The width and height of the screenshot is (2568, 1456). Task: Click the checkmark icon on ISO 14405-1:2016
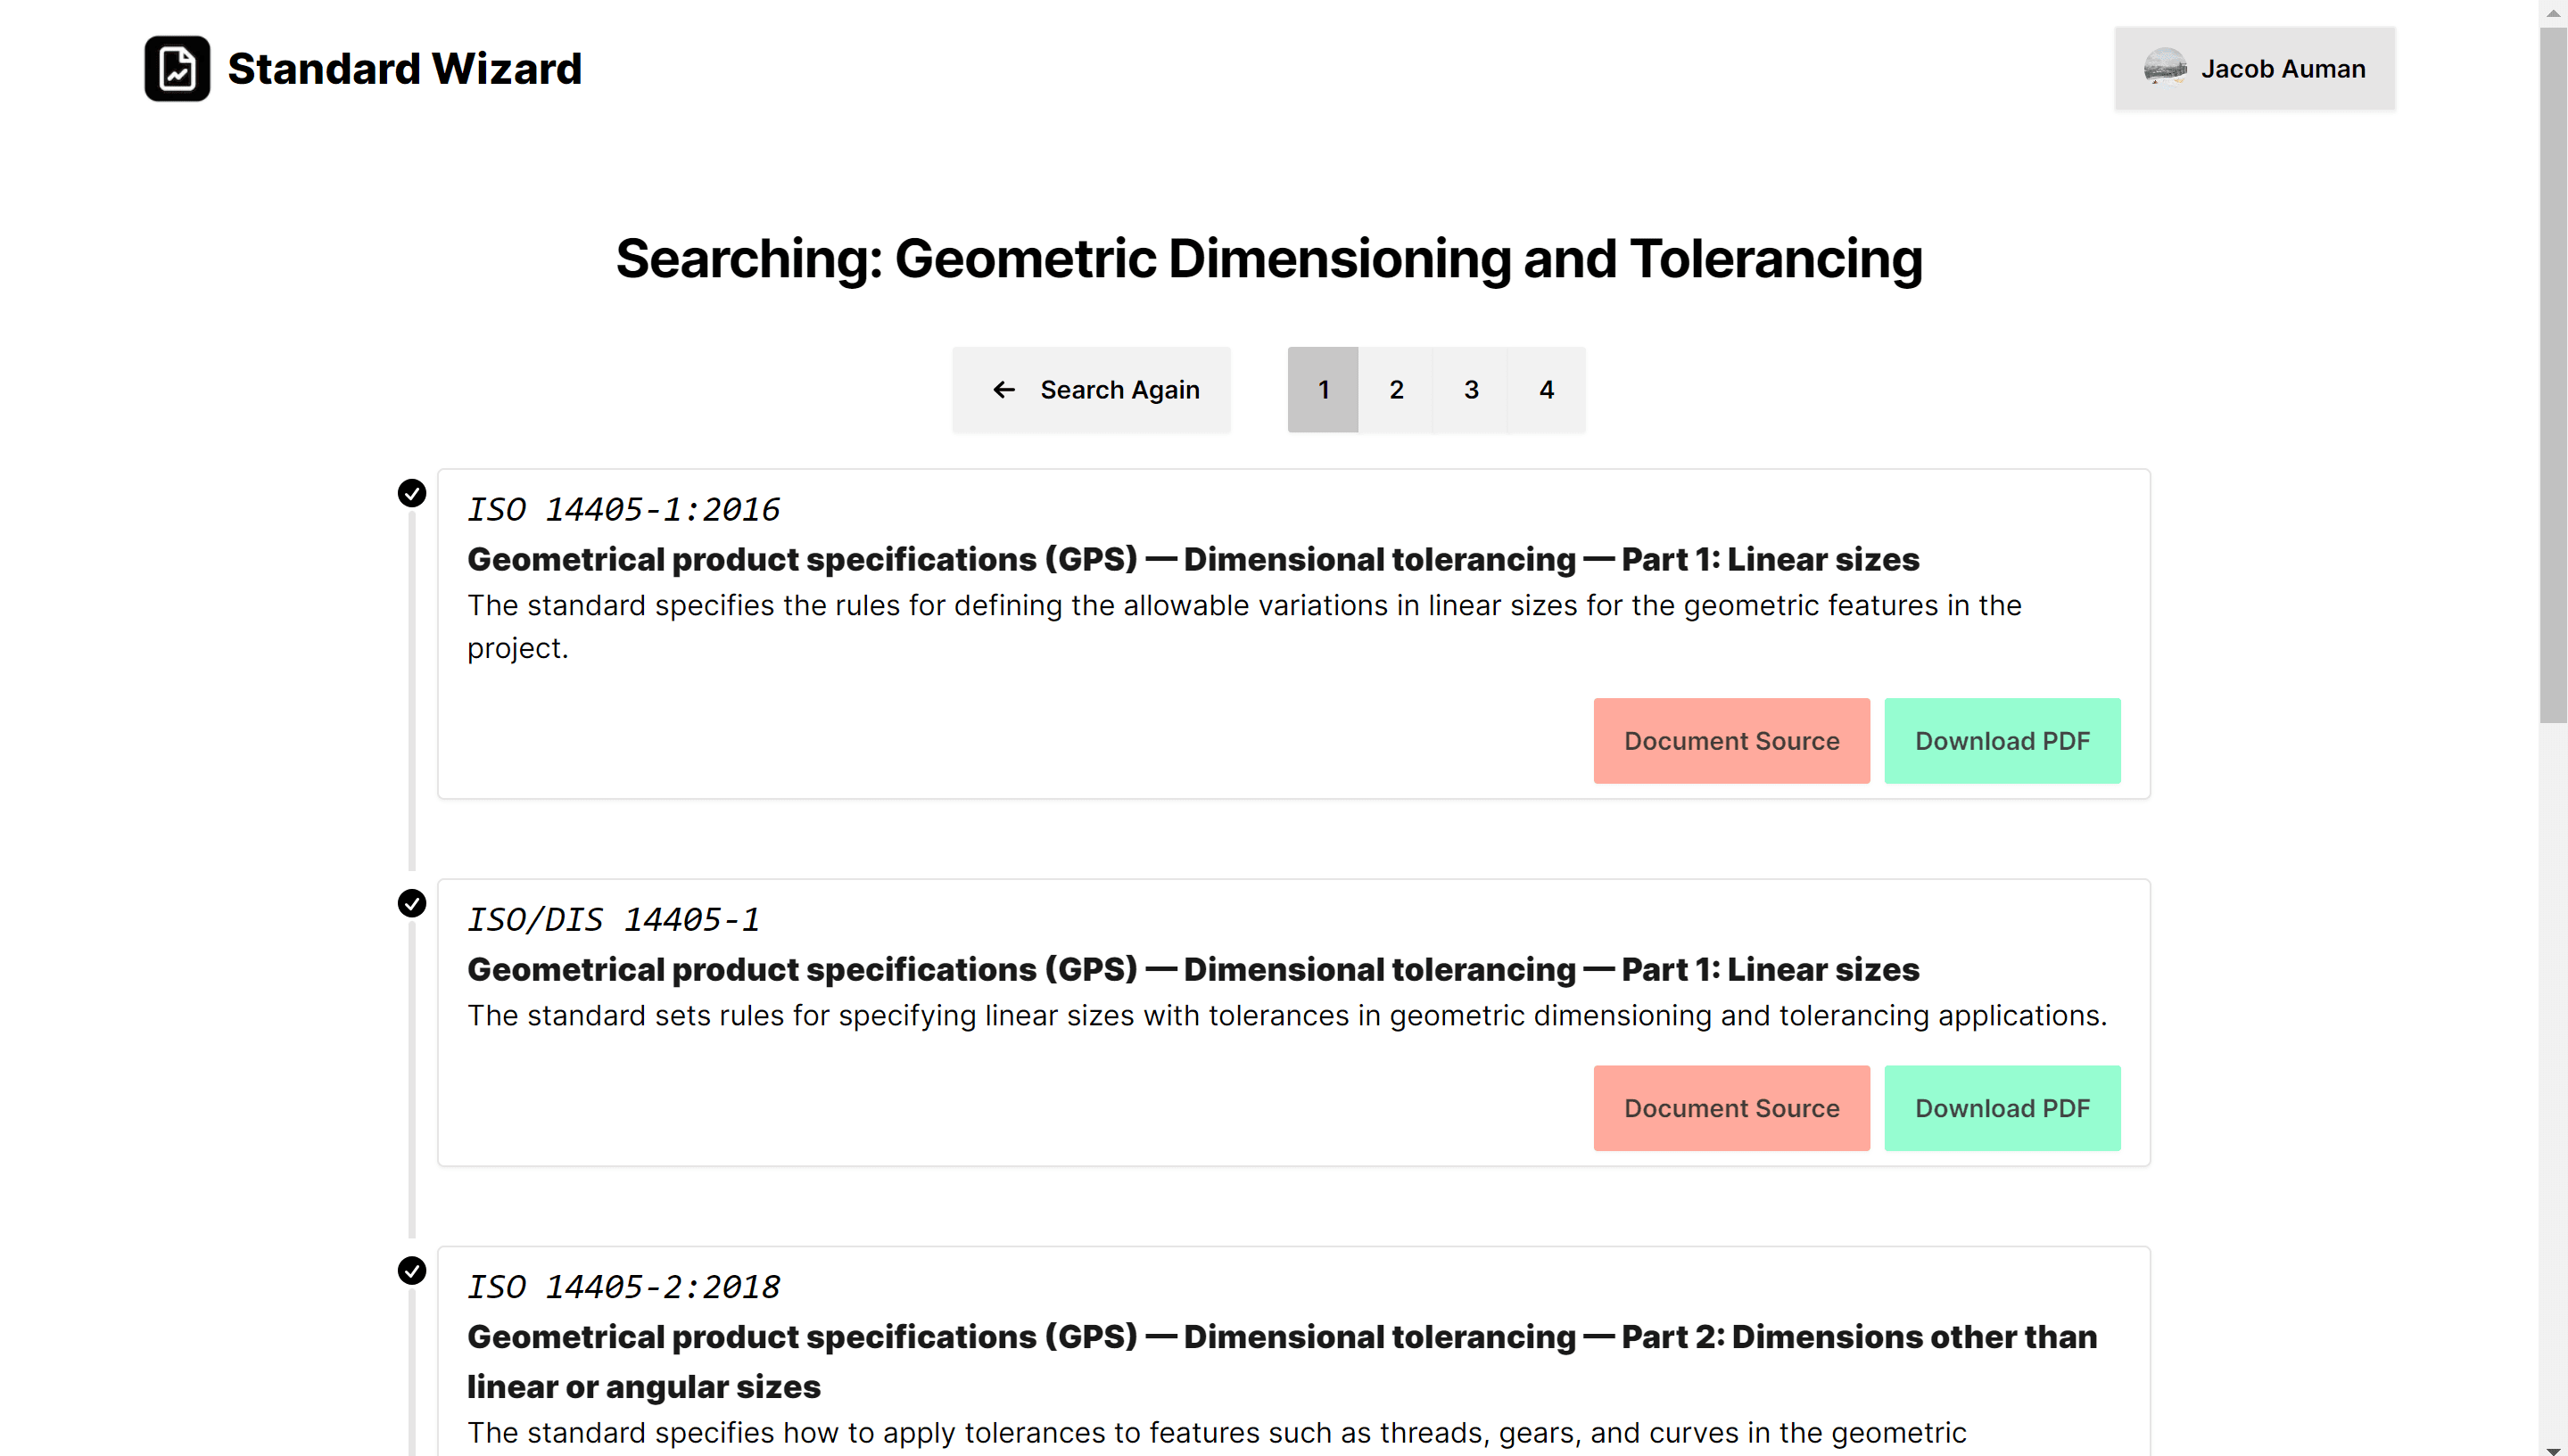(x=411, y=494)
